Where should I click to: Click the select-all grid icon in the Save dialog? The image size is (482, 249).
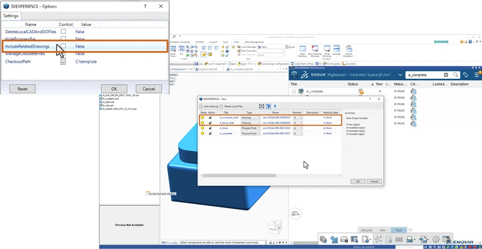pyautogui.click(x=262, y=106)
